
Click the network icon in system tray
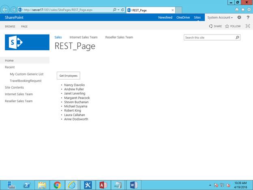pyautogui.click(x=222, y=185)
